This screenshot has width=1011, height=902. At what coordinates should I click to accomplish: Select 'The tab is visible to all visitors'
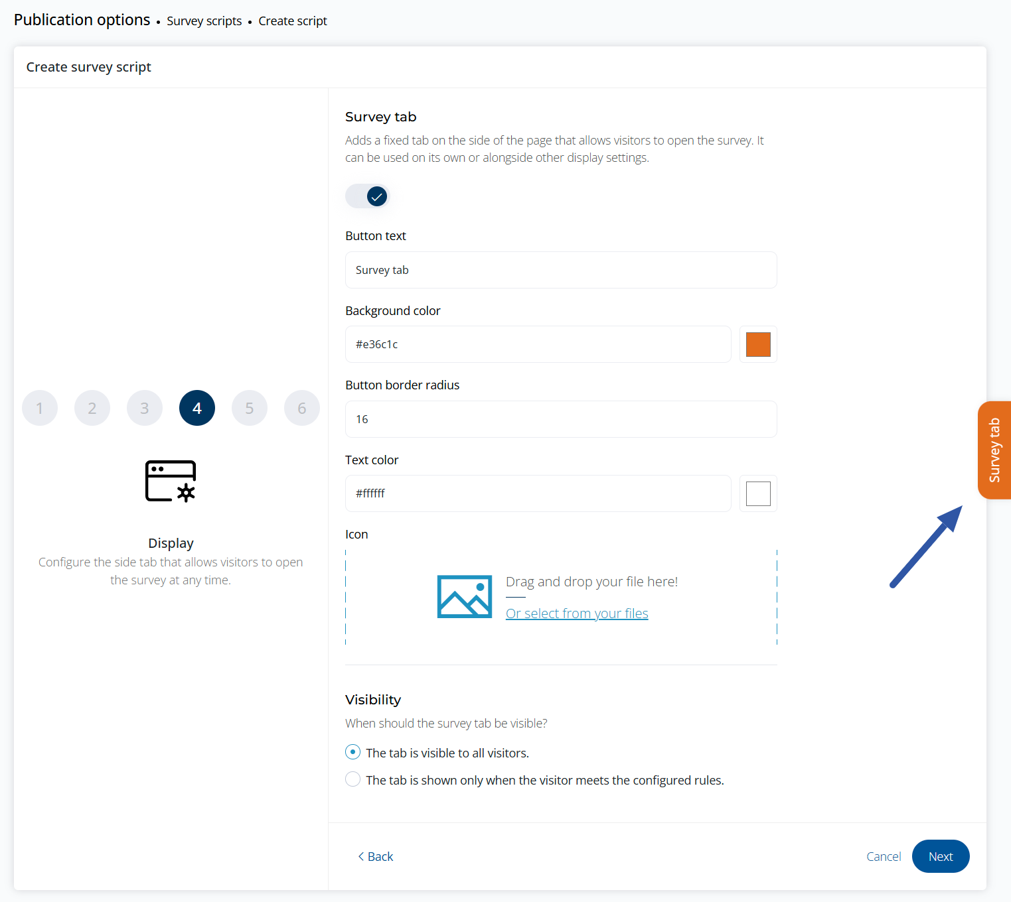point(353,752)
